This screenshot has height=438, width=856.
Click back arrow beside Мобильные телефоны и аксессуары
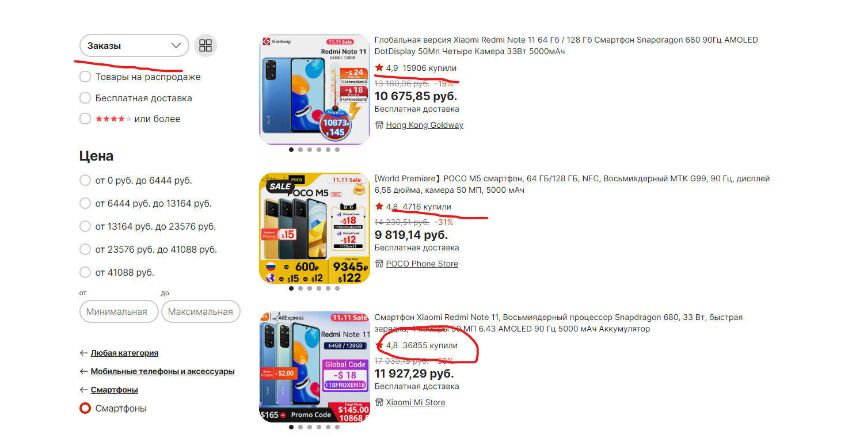pyautogui.click(x=84, y=371)
